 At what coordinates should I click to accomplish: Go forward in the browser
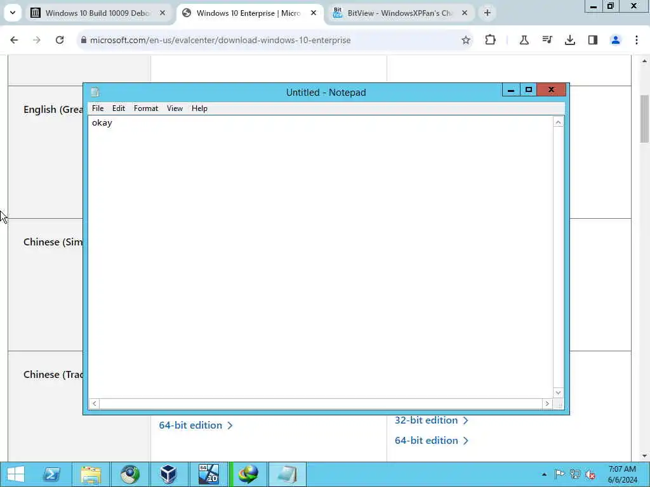[x=36, y=40]
